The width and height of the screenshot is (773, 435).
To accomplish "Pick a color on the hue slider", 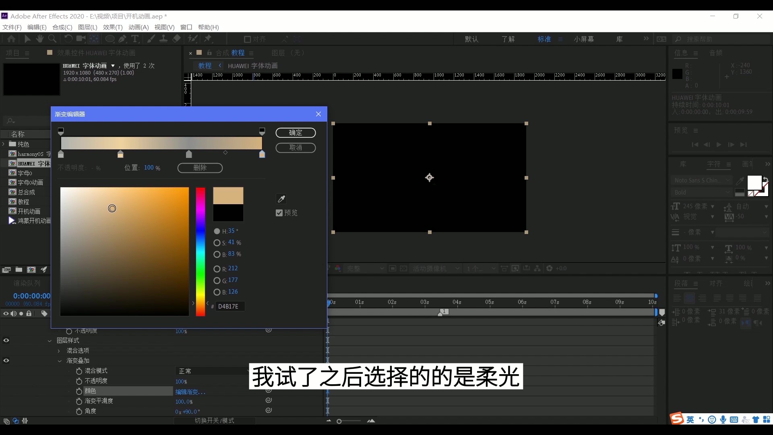I will coord(200,252).
